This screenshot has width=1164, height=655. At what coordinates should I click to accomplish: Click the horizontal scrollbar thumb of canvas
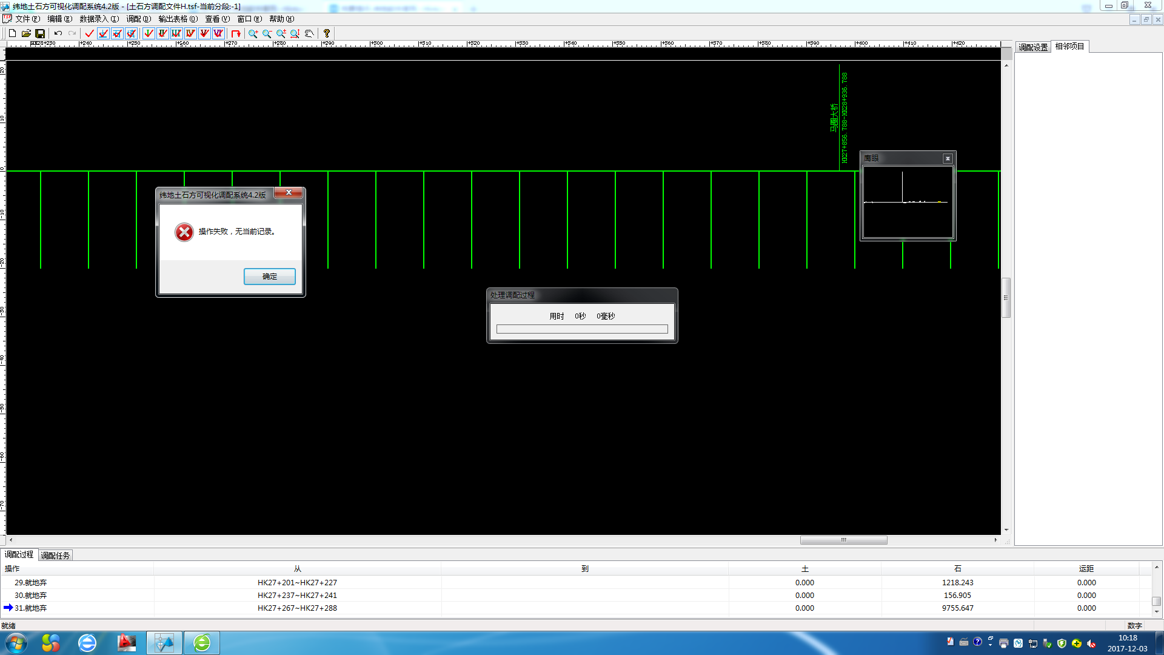point(843,540)
